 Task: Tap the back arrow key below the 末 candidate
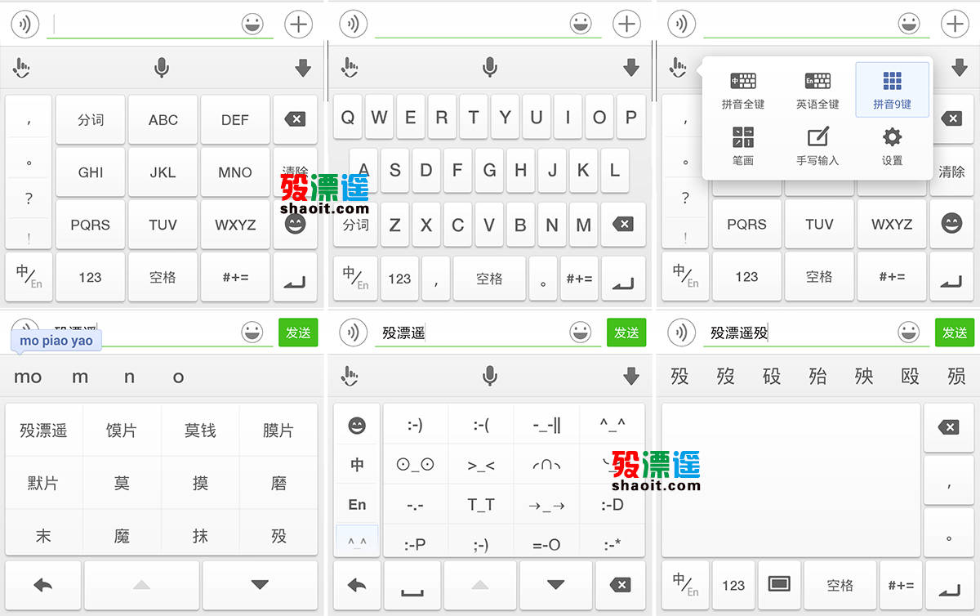click(42, 584)
